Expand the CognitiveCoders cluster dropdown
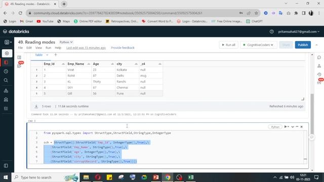The height and width of the screenshot is (182, 324). [258, 45]
